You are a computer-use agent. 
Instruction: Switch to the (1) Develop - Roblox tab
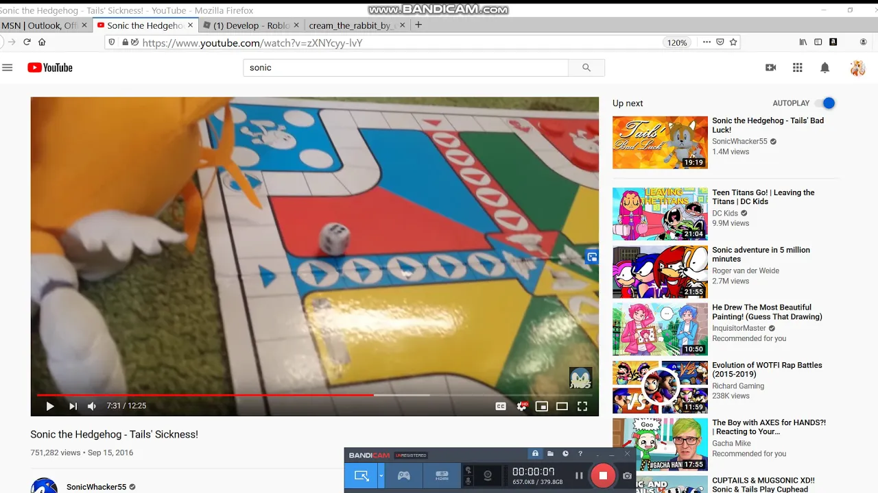coord(251,25)
